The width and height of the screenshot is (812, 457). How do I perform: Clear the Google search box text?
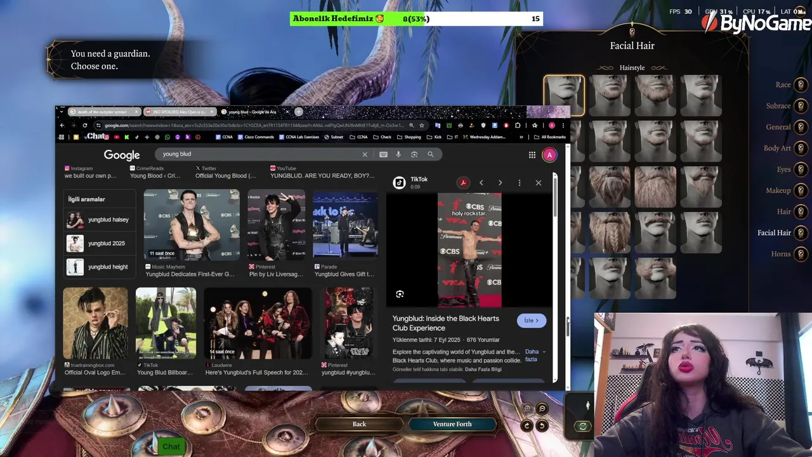click(365, 154)
